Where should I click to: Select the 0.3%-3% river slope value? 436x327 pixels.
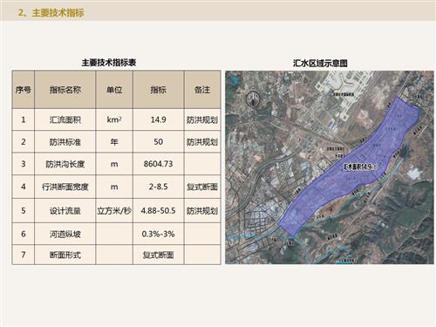[159, 234]
